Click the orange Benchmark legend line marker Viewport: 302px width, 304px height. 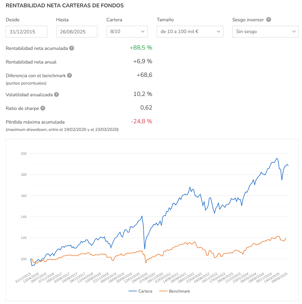(163, 291)
